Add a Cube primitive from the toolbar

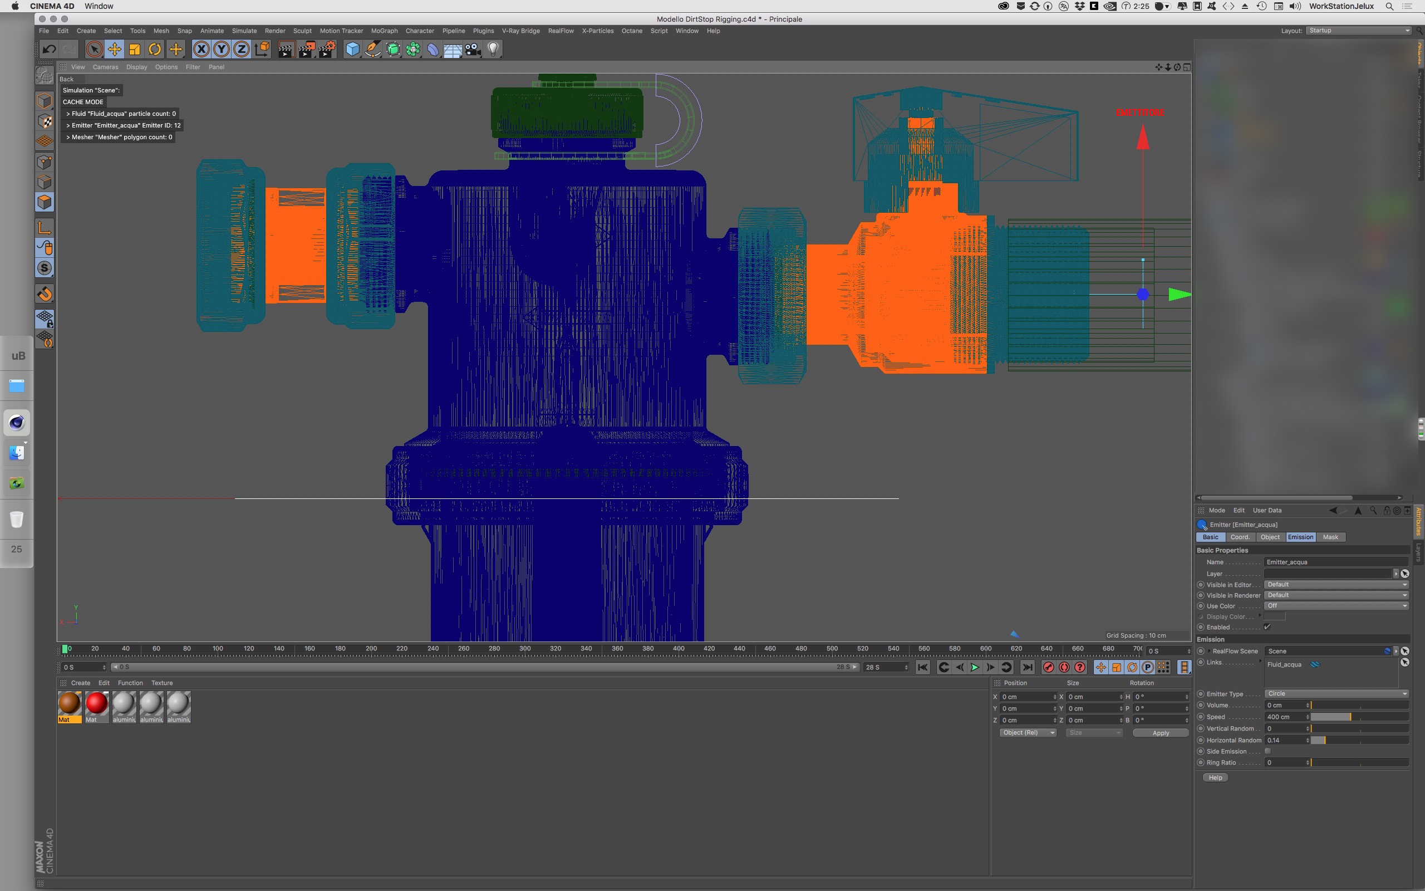pyautogui.click(x=352, y=50)
